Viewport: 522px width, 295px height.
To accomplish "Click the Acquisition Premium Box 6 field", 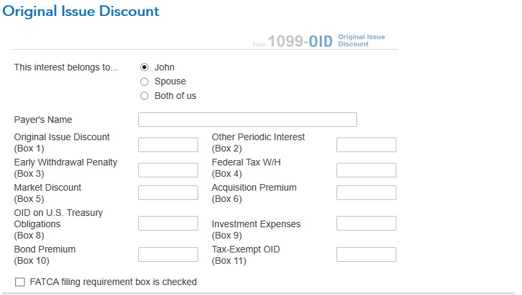I will (366, 193).
